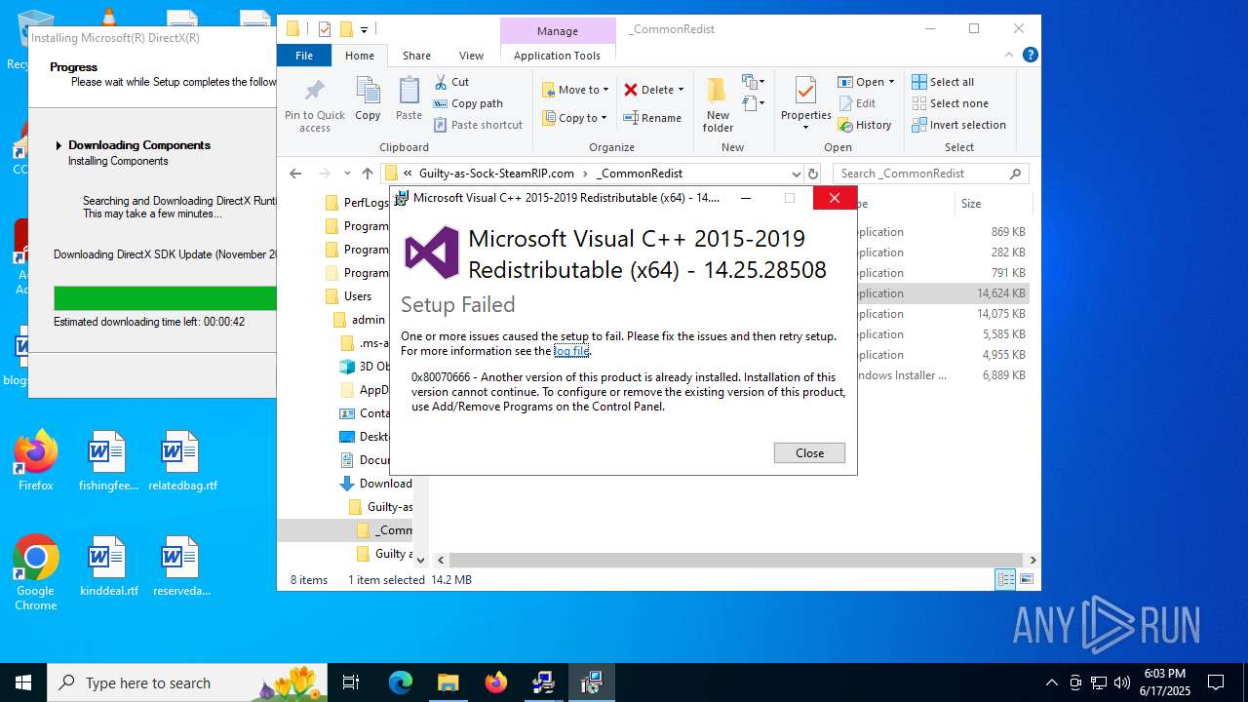Open Application Tools tab
1248x702 pixels.
[x=557, y=56]
